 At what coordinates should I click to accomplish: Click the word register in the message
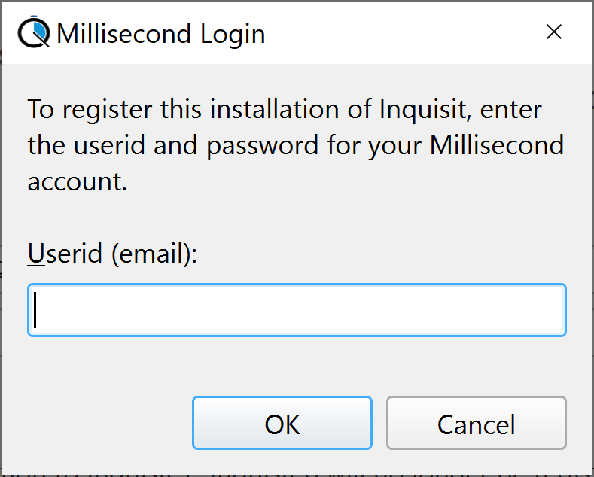pos(107,110)
